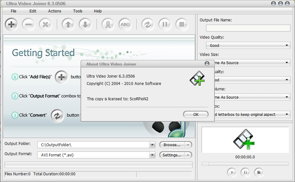Open the Video Size Same As Source dropdown
295x182 pixels.
point(252,63)
